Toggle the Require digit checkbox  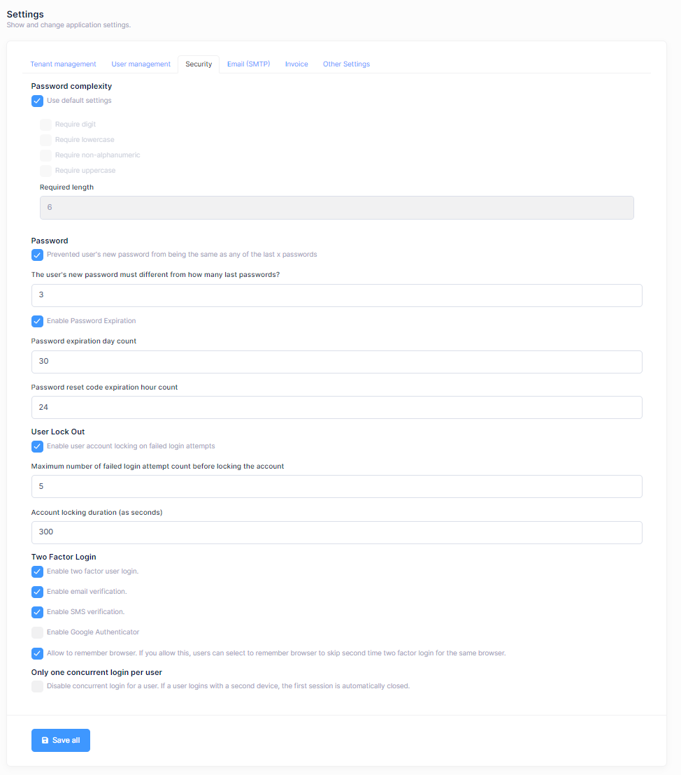45,125
